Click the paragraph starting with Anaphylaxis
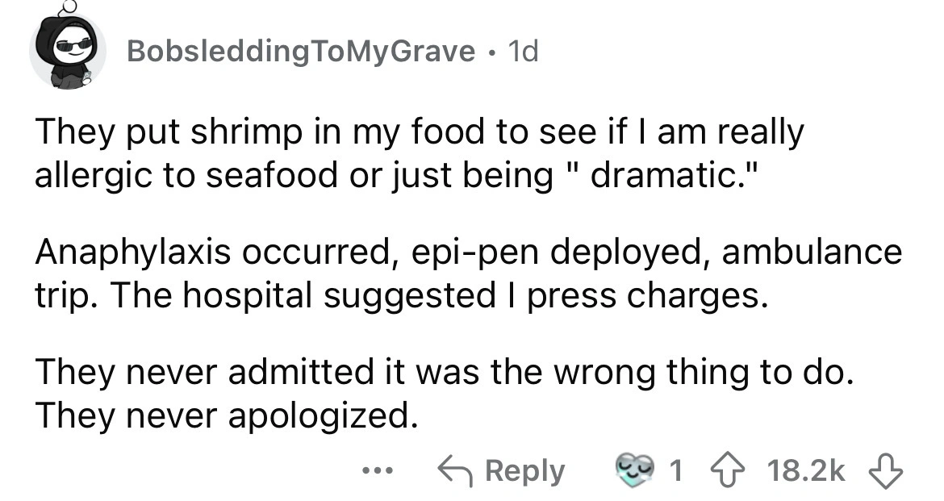 tap(467, 274)
